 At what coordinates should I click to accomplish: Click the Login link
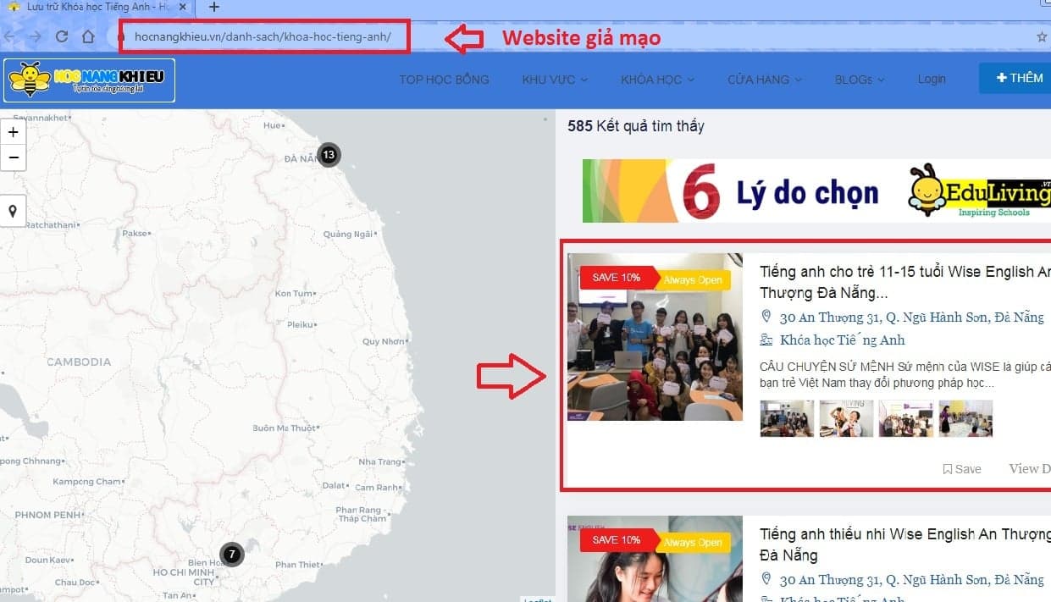[x=932, y=79]
